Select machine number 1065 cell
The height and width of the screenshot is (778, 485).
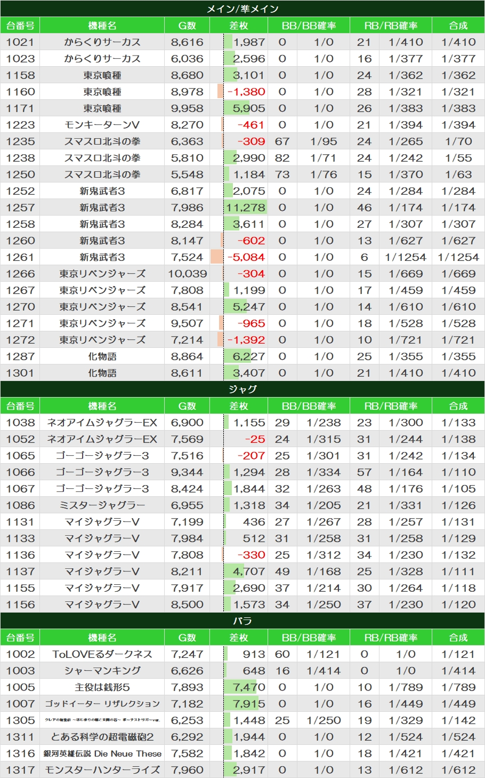[20, 456]
